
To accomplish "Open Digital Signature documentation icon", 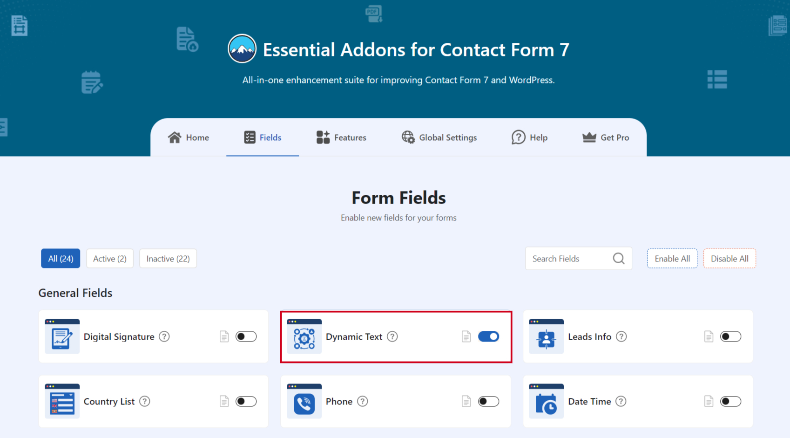I will pos(224,336).
